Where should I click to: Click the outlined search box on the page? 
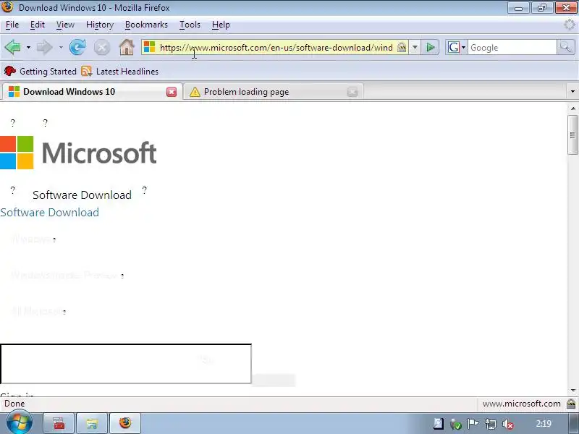(125, 364)
